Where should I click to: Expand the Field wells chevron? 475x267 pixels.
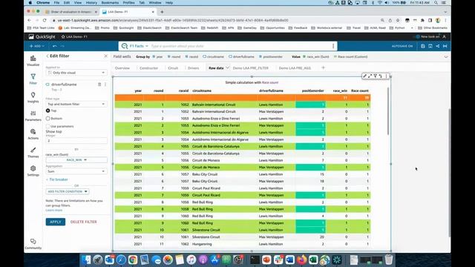click(446, 56)
